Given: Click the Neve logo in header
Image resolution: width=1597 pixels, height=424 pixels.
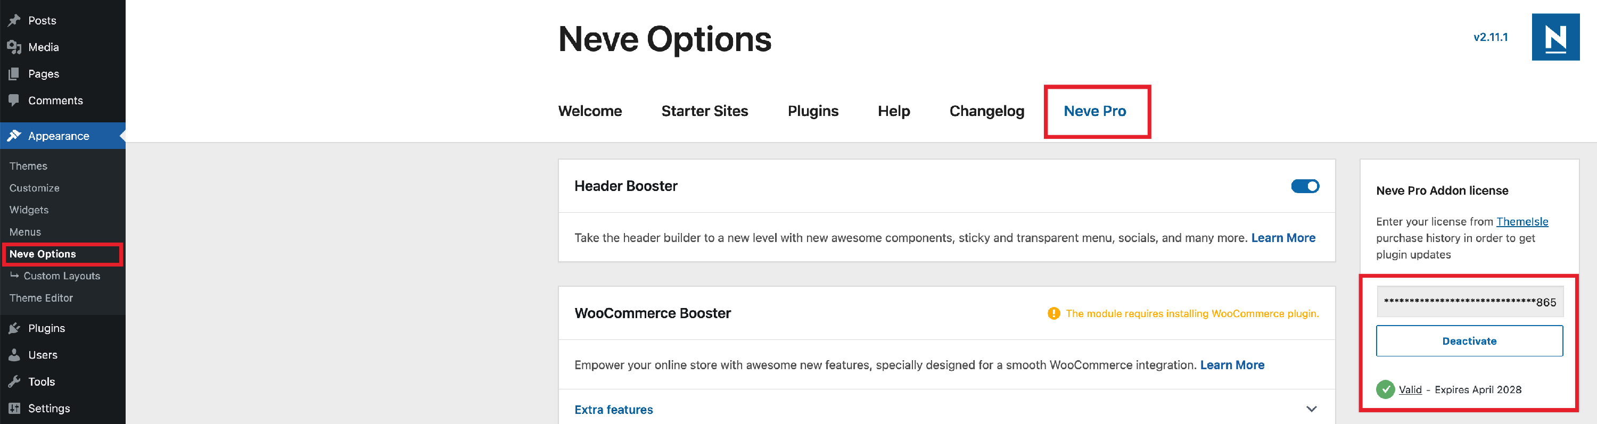Looking at the screenshot, I should coord(1555,37).
